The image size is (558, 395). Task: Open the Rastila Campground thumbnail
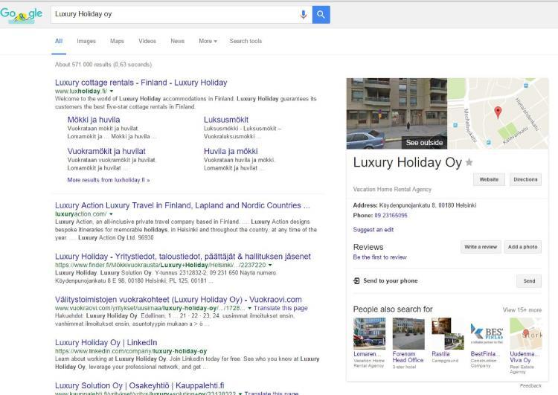(448, 333)
